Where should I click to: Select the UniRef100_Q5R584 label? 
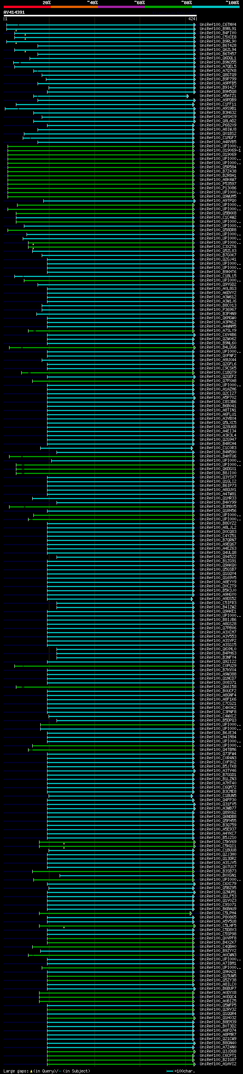tap(218, 167)
